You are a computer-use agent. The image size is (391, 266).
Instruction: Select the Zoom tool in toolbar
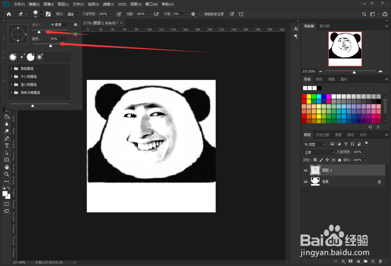pos(7,174)
